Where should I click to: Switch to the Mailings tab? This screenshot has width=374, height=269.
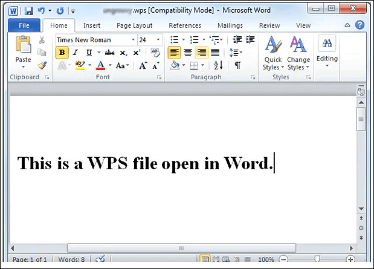[x=230, y=25]
